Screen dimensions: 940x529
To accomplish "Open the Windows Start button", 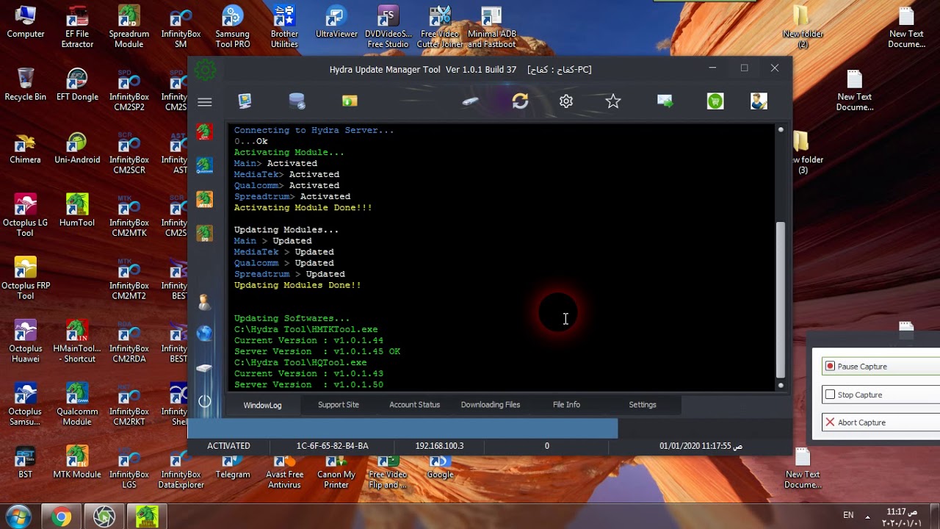I will (x=18, y=517).
